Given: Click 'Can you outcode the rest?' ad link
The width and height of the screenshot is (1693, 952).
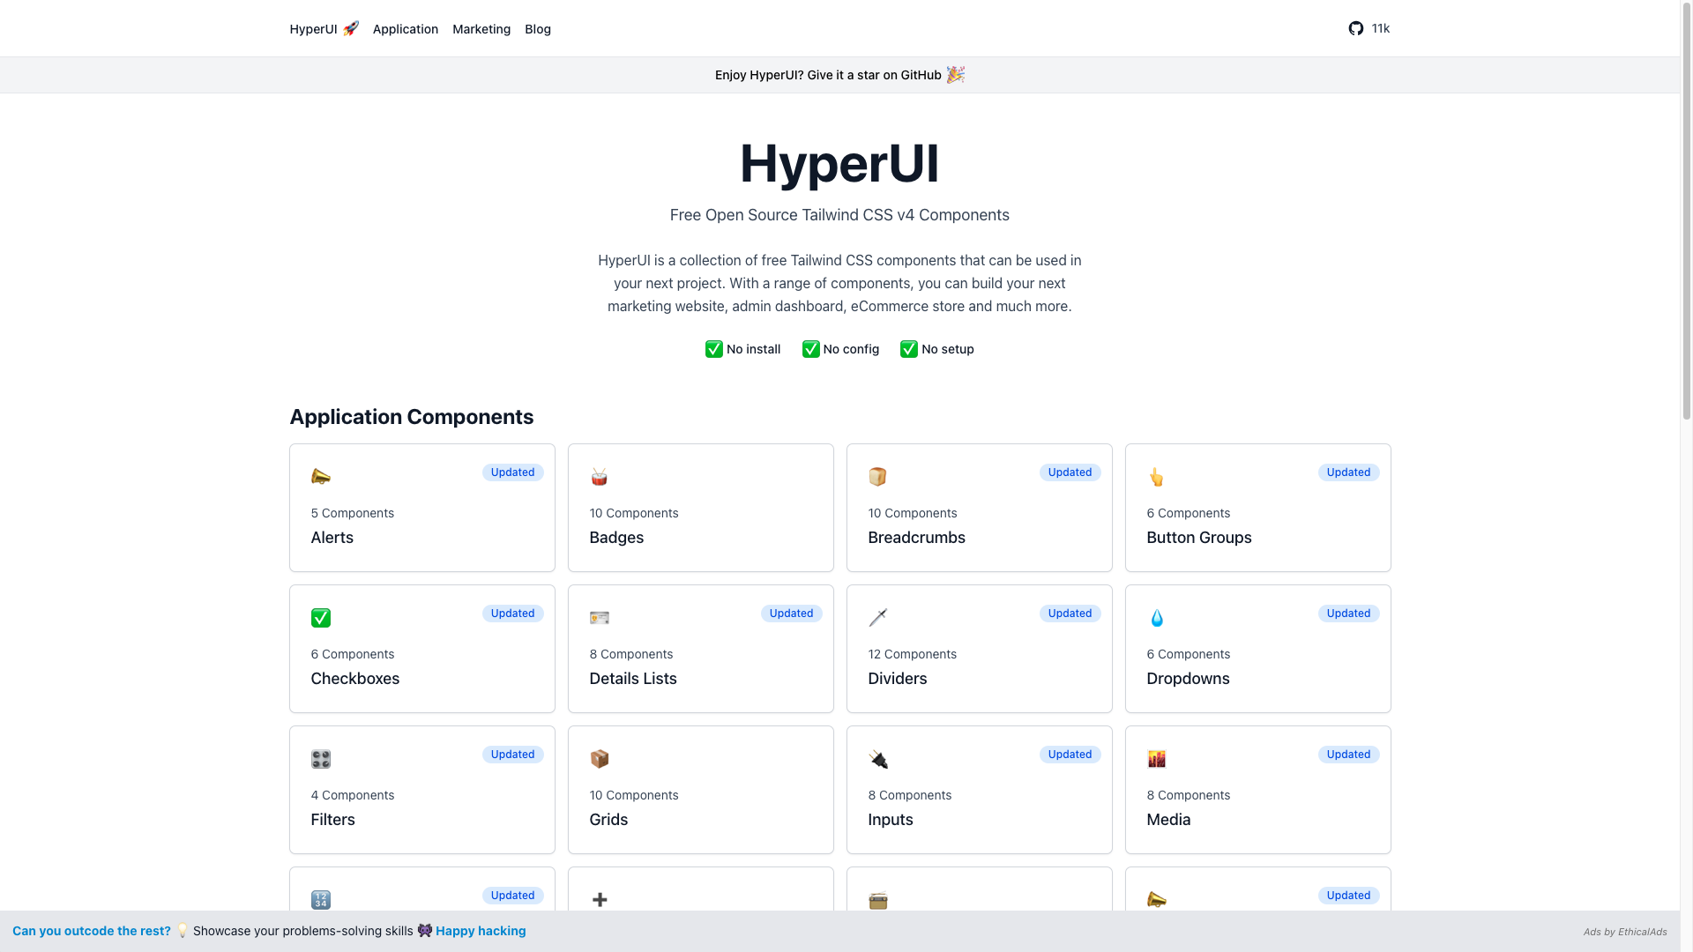Looking at the screenshot, I should pos(92,931).
